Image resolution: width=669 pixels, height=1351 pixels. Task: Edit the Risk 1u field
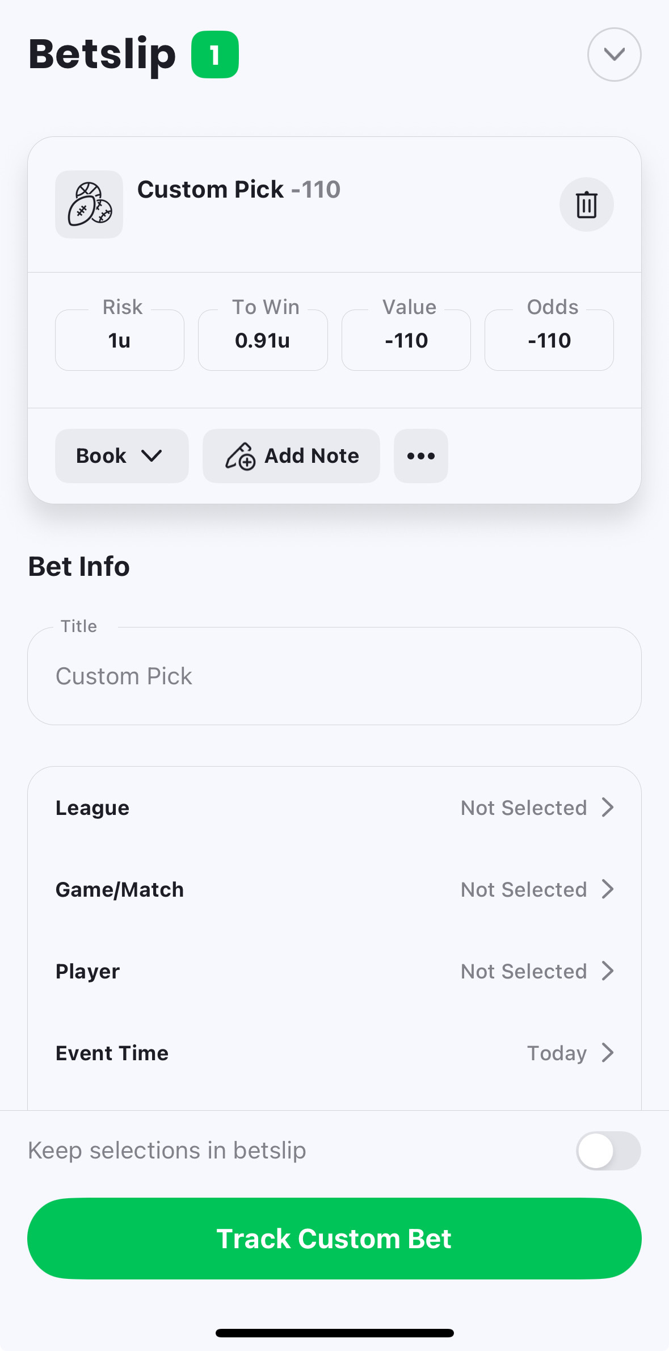click(x=120, y=340)
